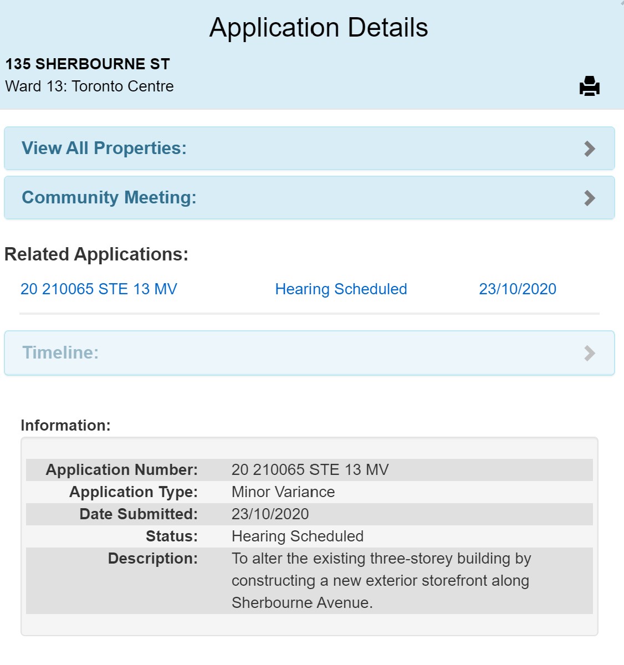Expand View All Properties using its chevron arrow
Screen dimensions: 624x665
pos(590,149)
